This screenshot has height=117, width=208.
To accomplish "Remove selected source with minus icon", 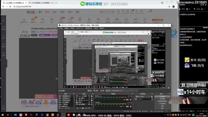I will pos(80,108).
